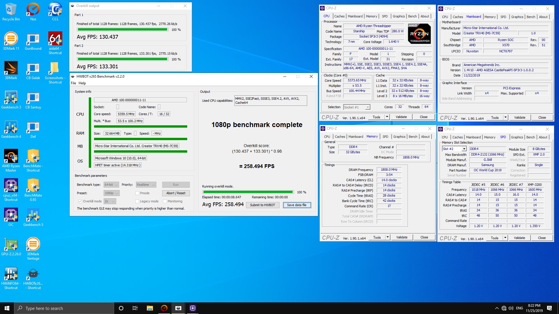559x314 pixels.
Task: Click Validate in the CPU tab window
Action: [x=401, y=117]
